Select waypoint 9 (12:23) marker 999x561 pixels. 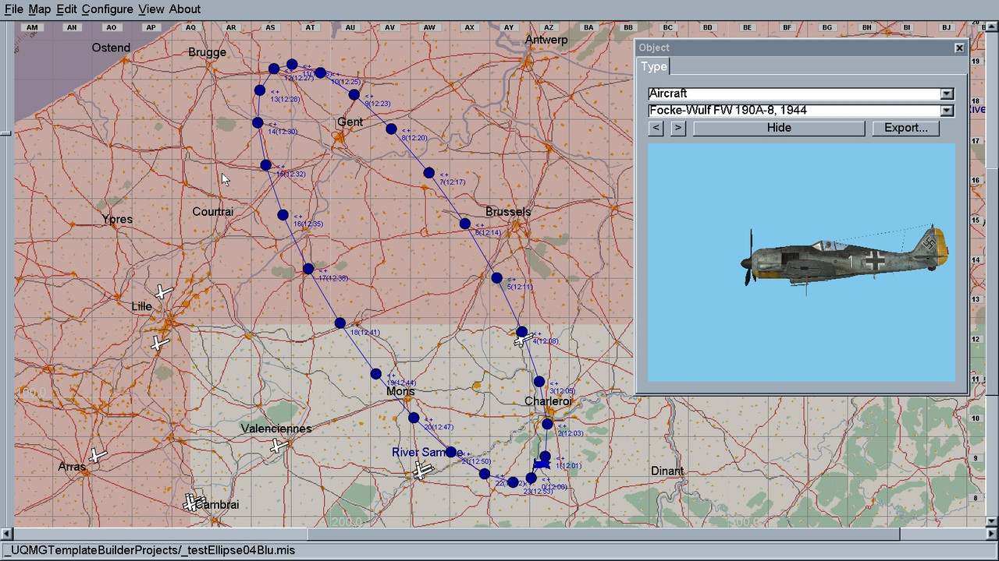354,95
